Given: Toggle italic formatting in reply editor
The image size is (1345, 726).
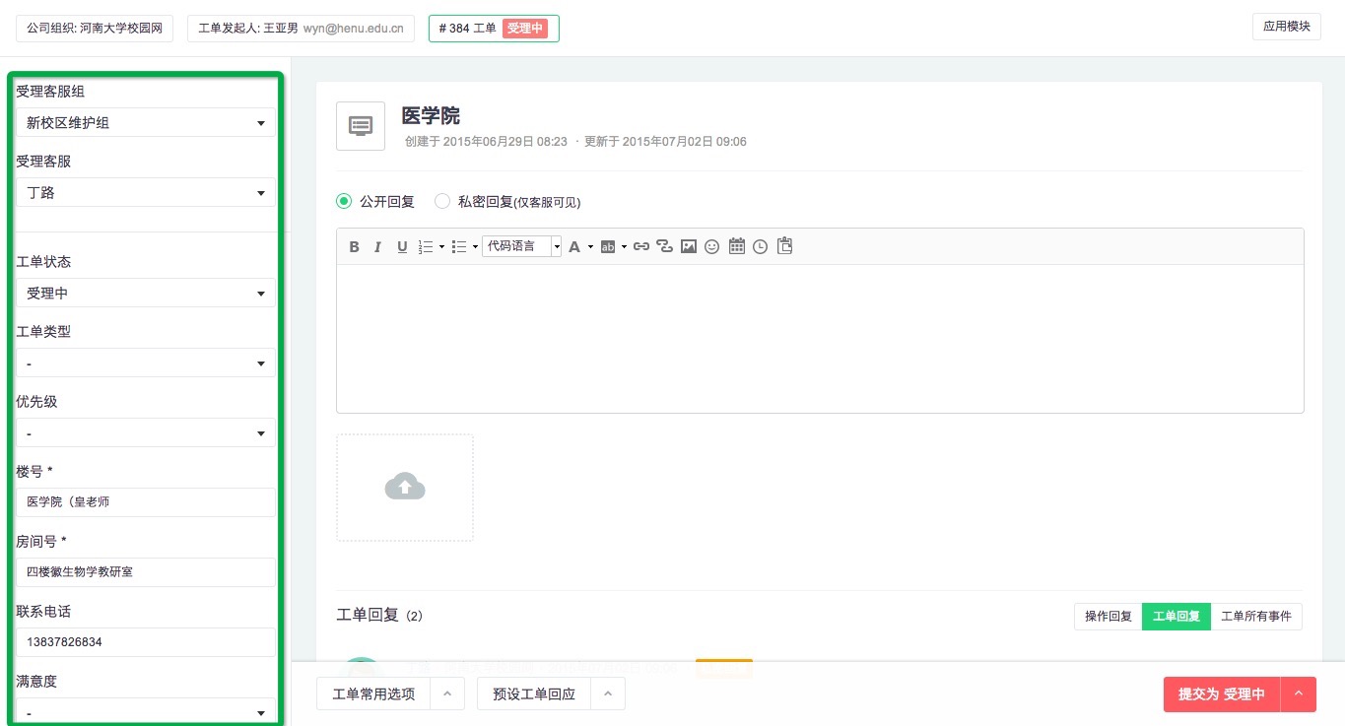Looking at the screenshot, I should [377, 247].
